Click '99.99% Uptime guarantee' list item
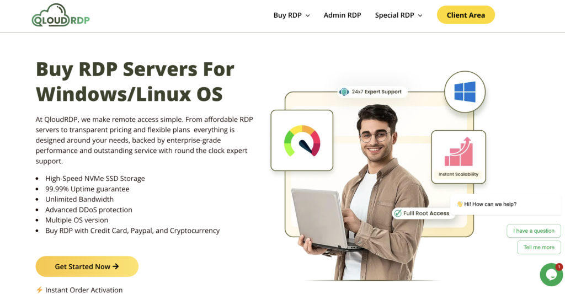 pyautogui.click(x=87, y=189)
